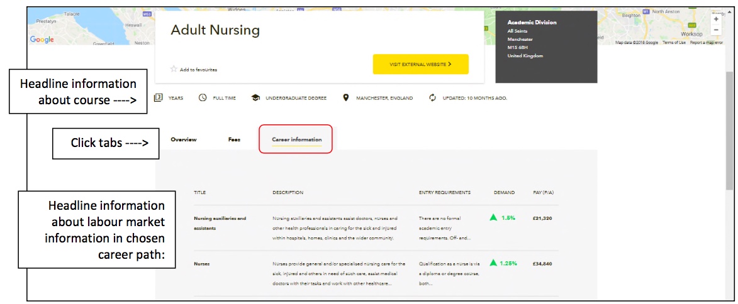Click the Adult Nursing course title
The width and height of the screenshot is (738, 304).
(x=215, y=30)
